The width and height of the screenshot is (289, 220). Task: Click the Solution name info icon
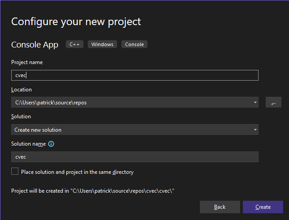pos(51,144)
